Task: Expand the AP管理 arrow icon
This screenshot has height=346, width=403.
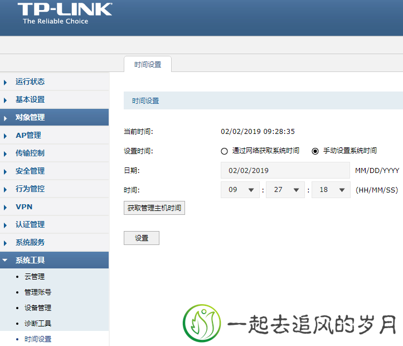Action: click(x=5, y=136)
